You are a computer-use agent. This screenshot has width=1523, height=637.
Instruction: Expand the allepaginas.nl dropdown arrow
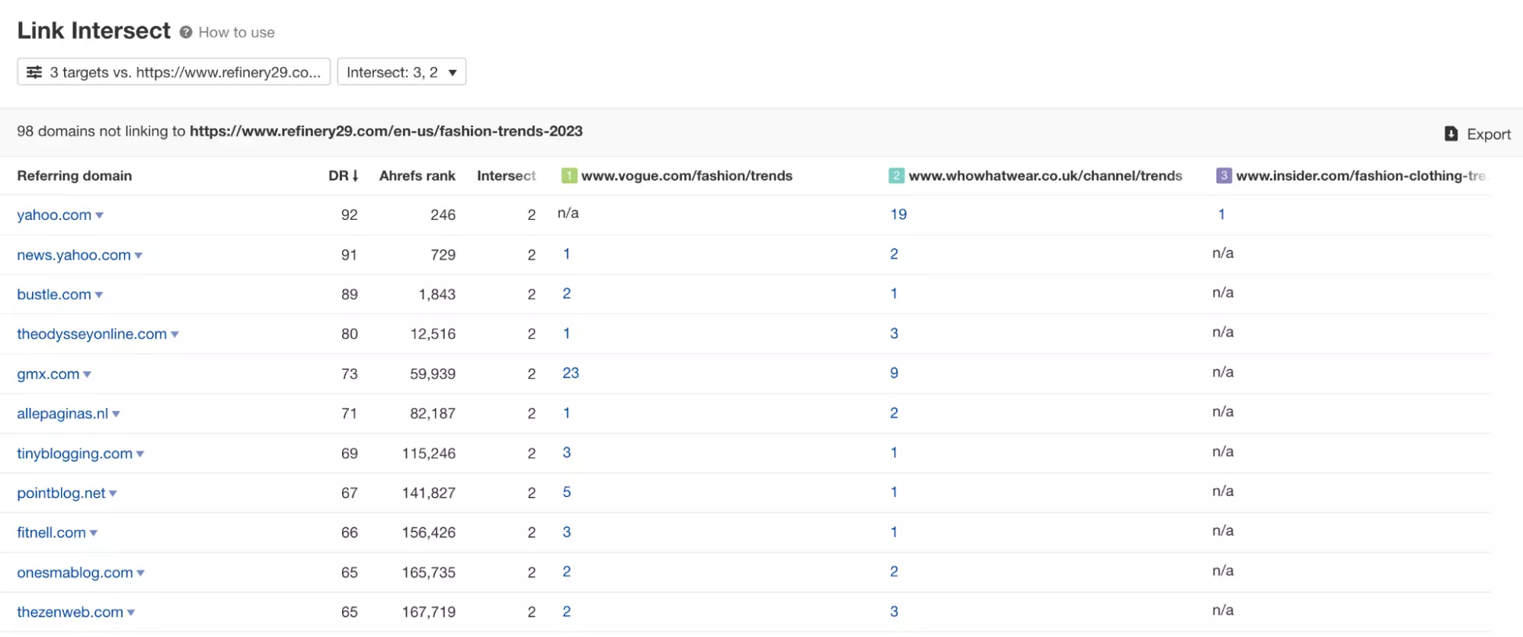(117, 414)
